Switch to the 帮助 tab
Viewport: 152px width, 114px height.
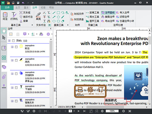pos(51,8)
